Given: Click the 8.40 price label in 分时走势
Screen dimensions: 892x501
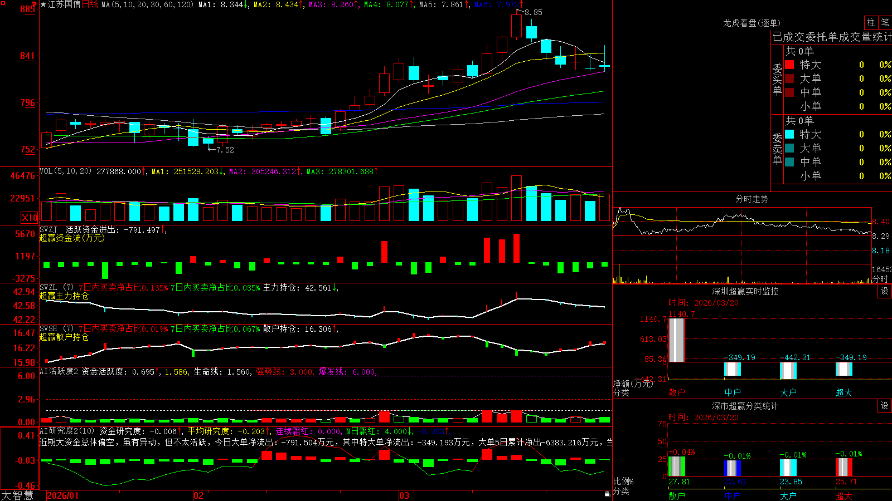Looking at the screenshot, I should click(x=881, y=222).
